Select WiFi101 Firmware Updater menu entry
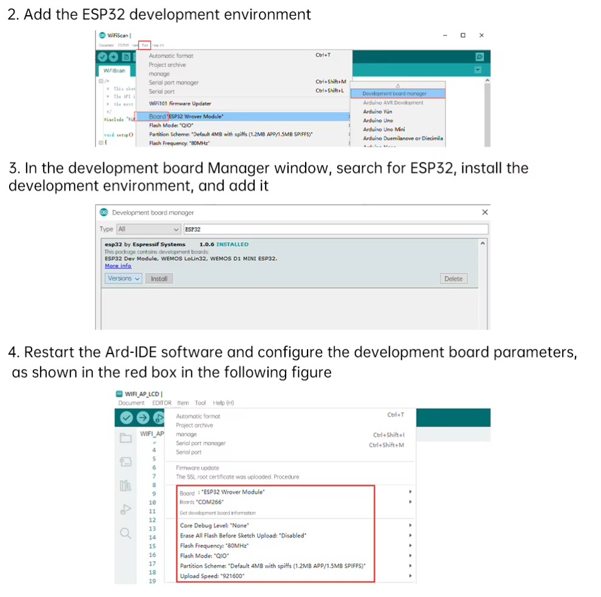601x597 pixels. [180, 103]
